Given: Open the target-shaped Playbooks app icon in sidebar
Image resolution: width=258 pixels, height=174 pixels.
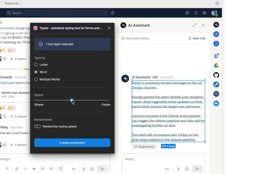Looking at the screenshot, I should point(216,34).
